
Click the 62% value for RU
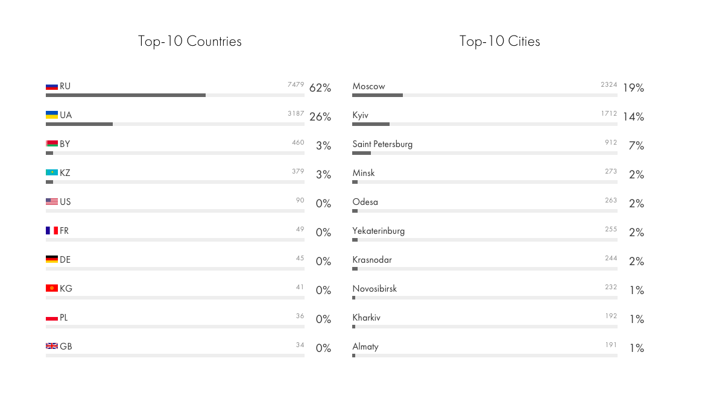click(x=320, y=88)
